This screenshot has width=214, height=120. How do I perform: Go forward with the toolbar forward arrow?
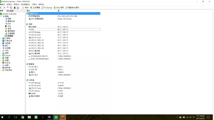pos(4,7)
